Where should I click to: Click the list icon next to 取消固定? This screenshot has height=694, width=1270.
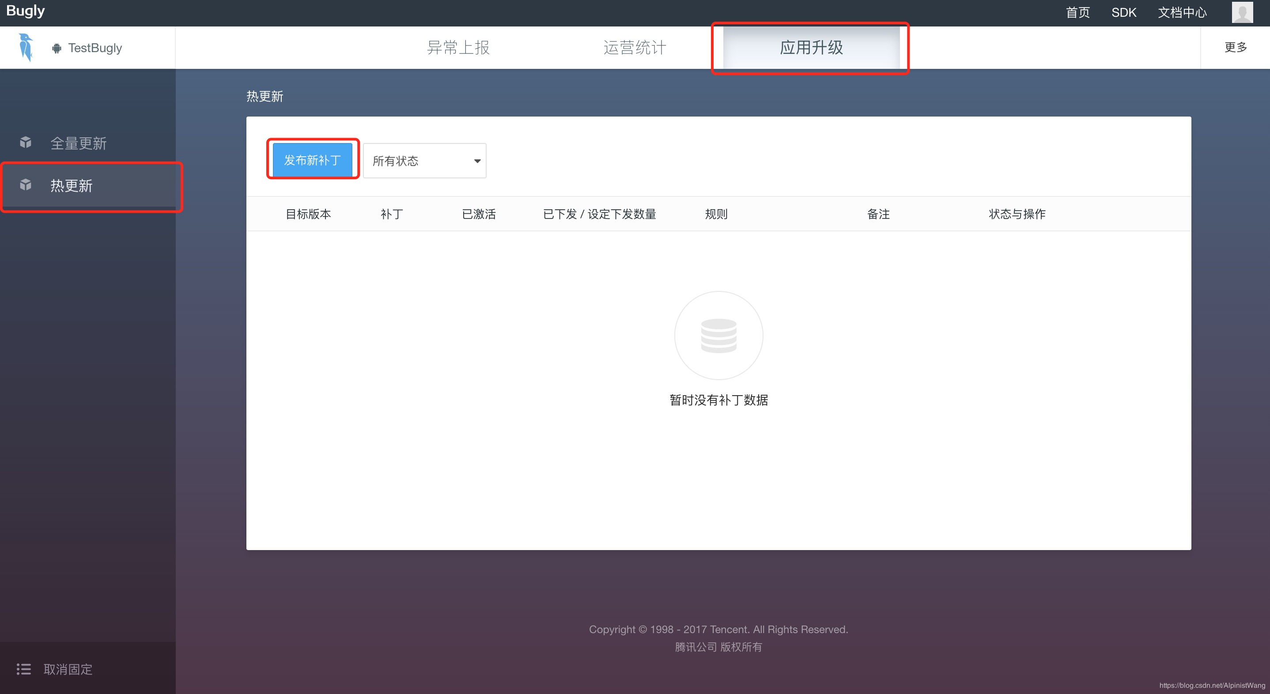24,669
